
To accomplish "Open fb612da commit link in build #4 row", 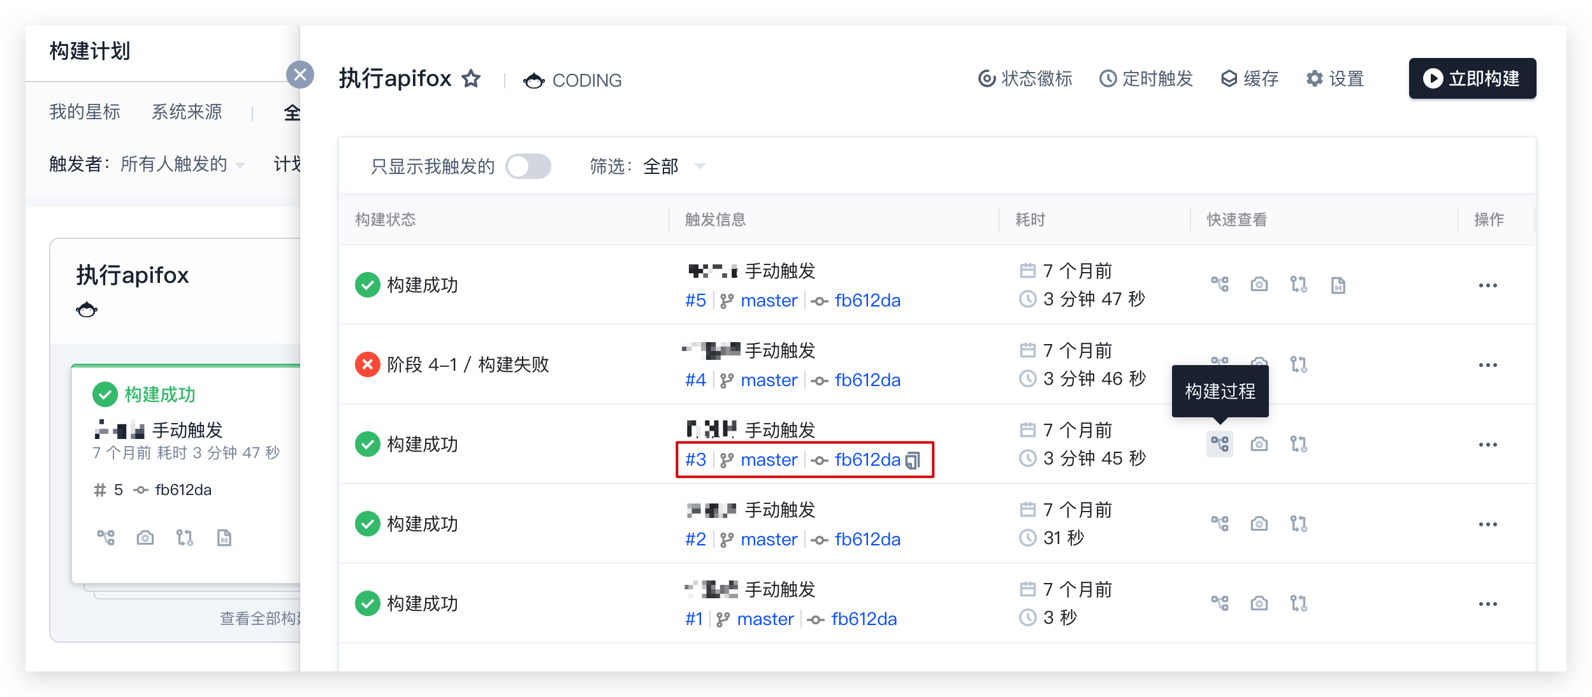I will tap(867, 380).
